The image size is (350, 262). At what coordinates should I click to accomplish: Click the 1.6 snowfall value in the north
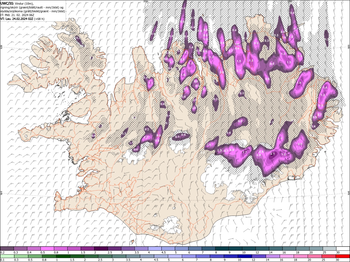click(x=183, y=75)
